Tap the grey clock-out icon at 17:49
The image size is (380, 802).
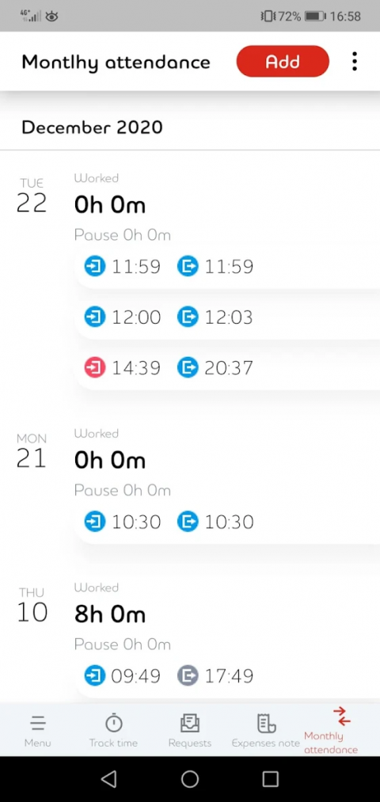coord(188,676)
